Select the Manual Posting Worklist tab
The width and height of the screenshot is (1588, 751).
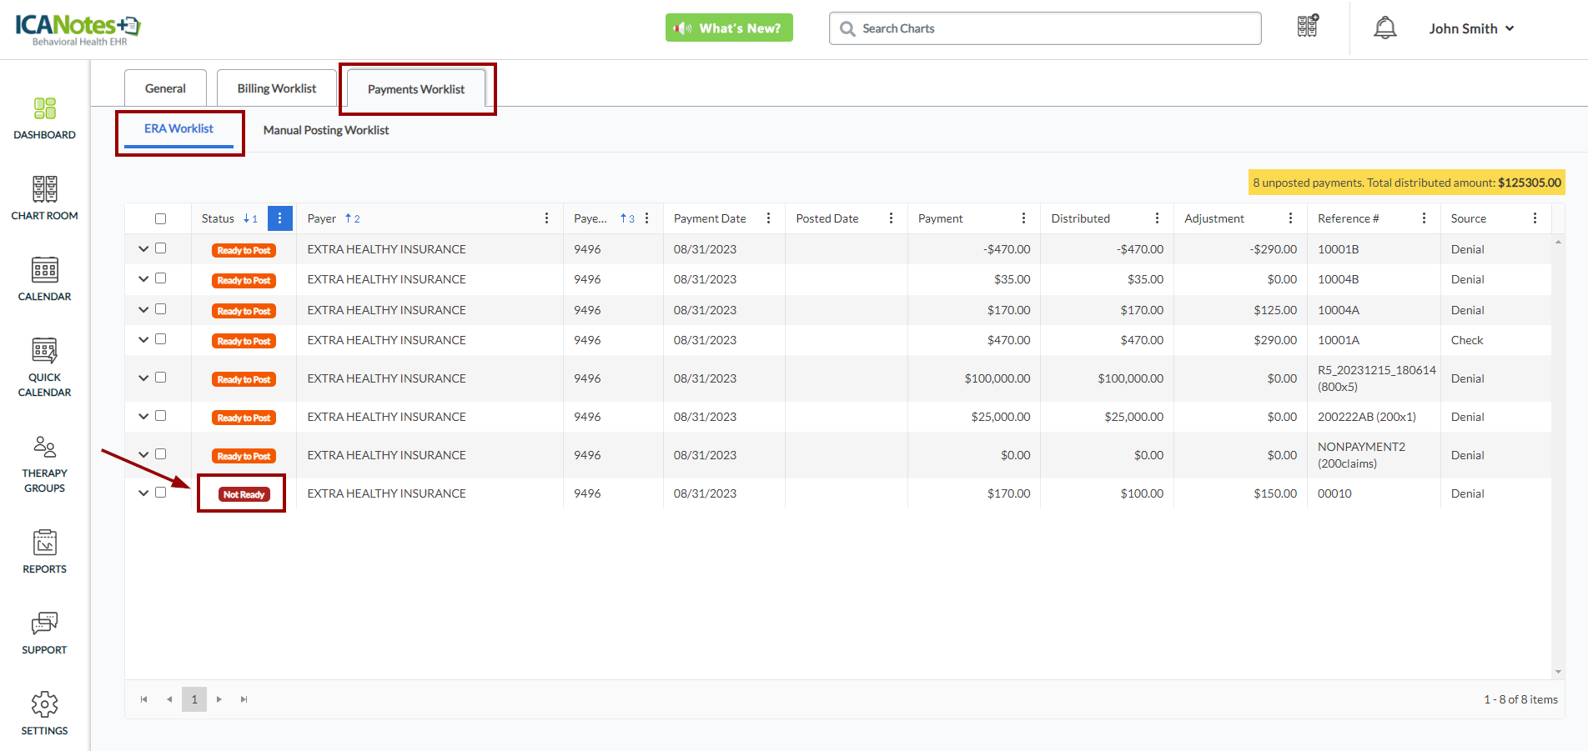point(325,130)
